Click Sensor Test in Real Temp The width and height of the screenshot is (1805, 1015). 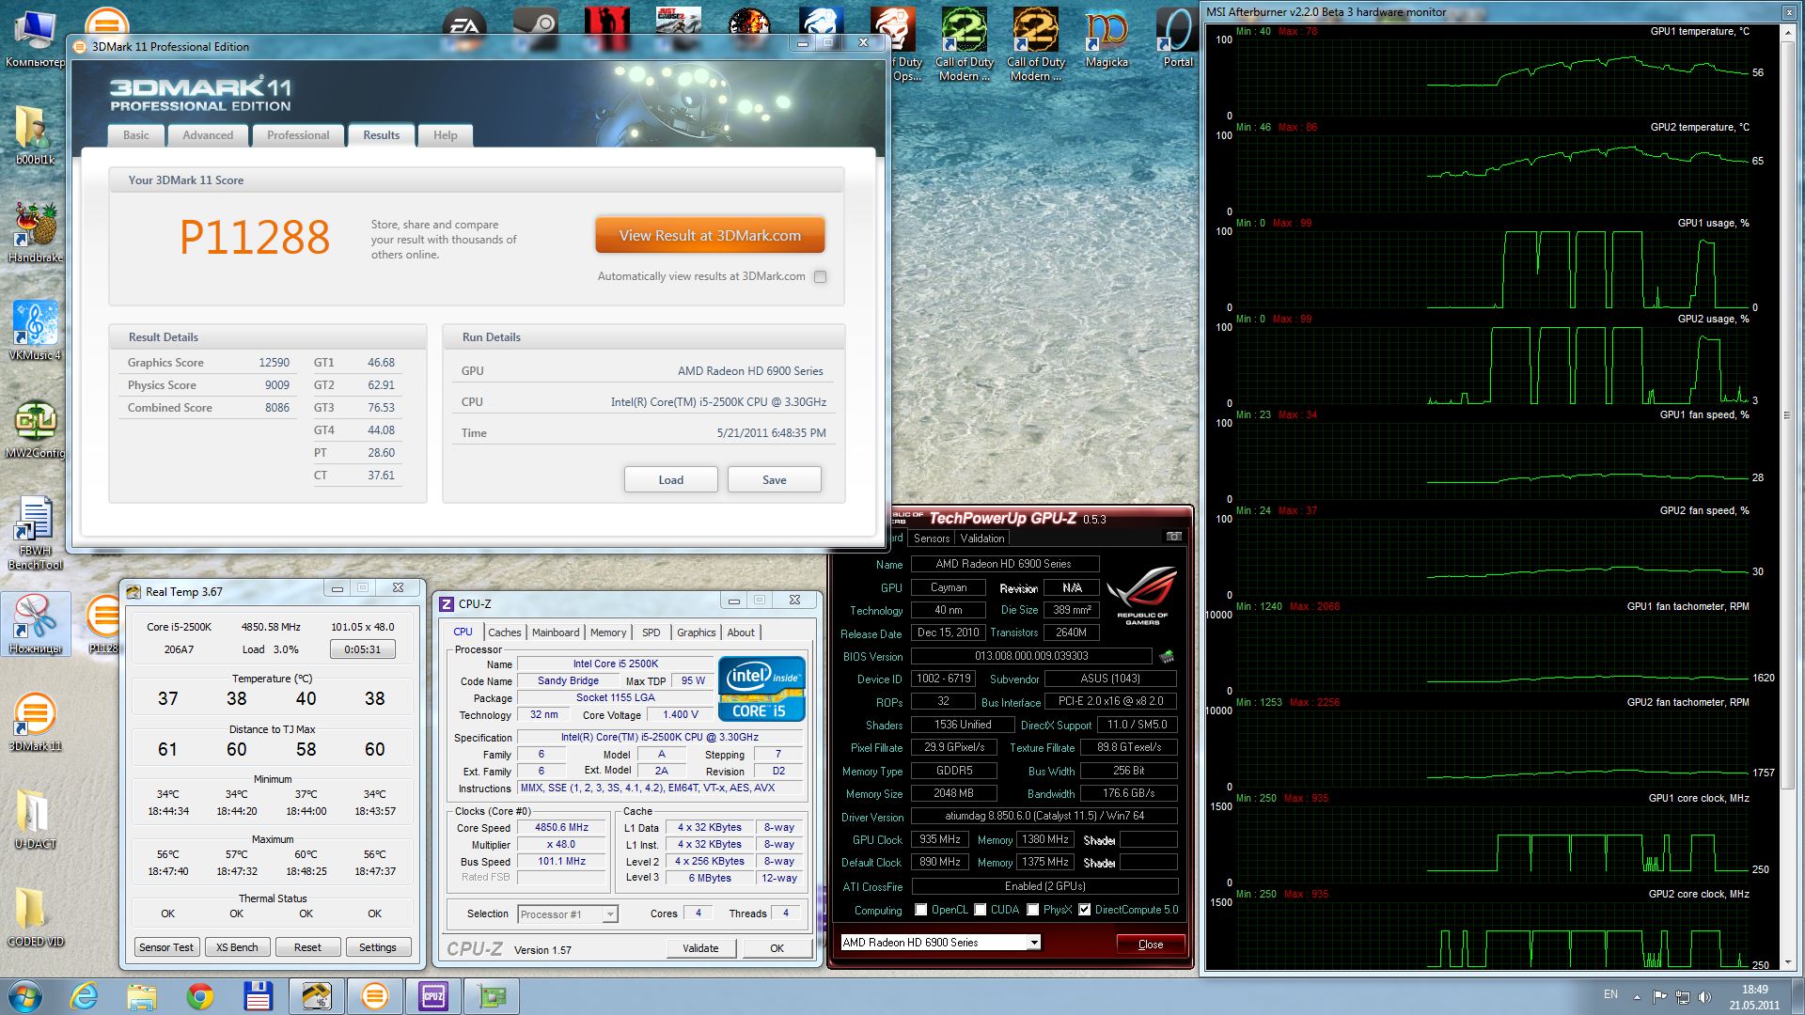pos(166,947)
